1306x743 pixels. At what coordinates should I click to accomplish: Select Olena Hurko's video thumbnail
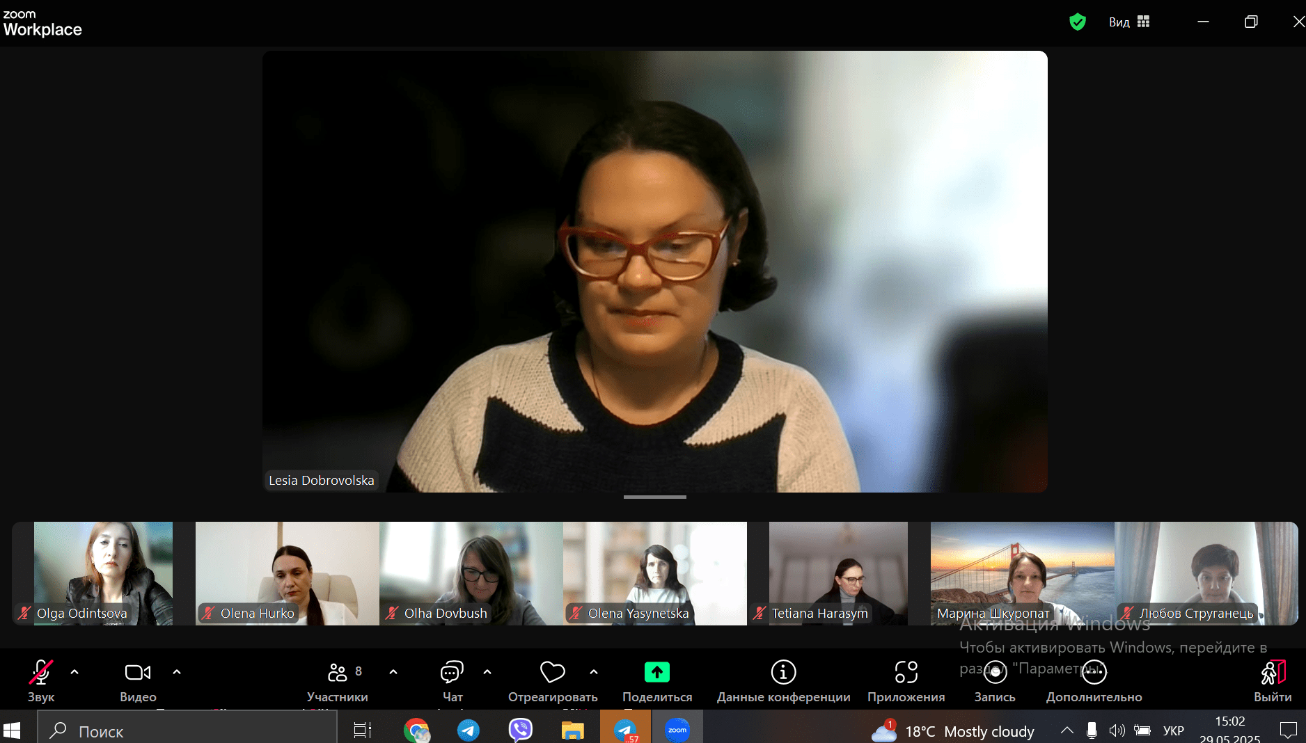[x=288, y=573]
